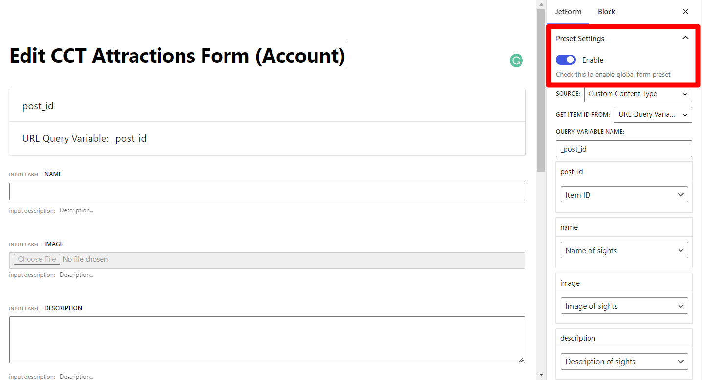Click the scrollbar up arrow
The width and height of the screenshot is (702, 380).
point(541,5)
